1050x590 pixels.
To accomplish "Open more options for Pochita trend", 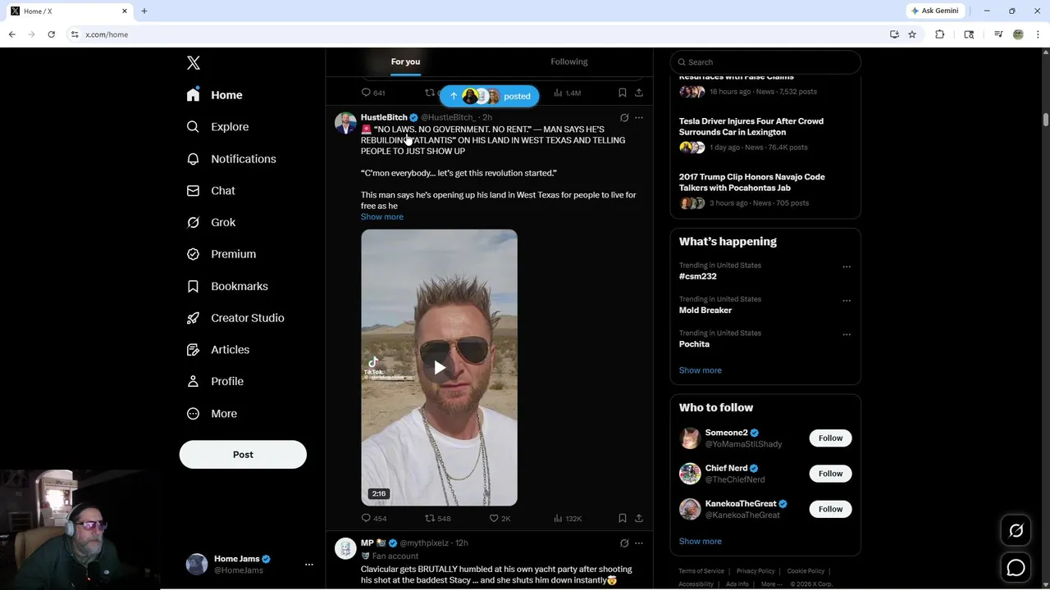I will pyautogui.click(x=847, y=334).
